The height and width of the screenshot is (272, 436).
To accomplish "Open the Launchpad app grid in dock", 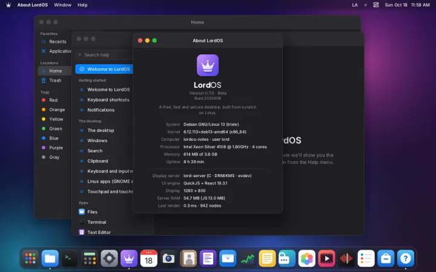I will (x=30, y=259).
